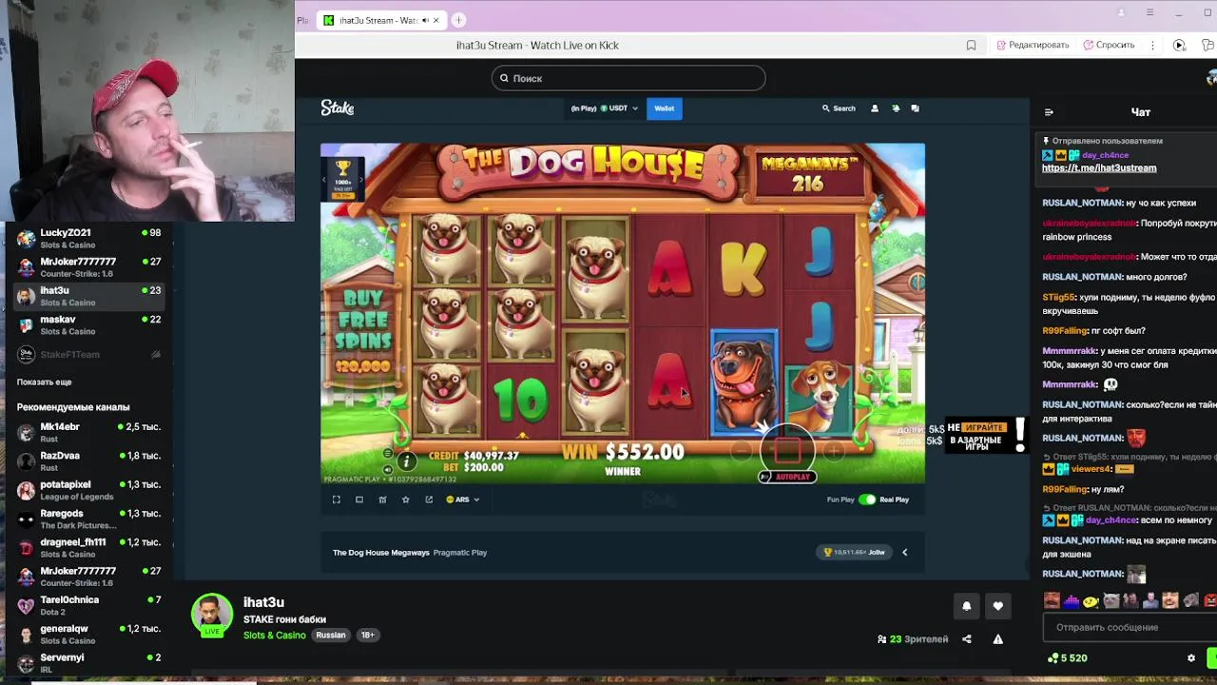Screen dimensions: 1217x685
Task: Open potatapixel recommended channel
Action: coord(87,490)
